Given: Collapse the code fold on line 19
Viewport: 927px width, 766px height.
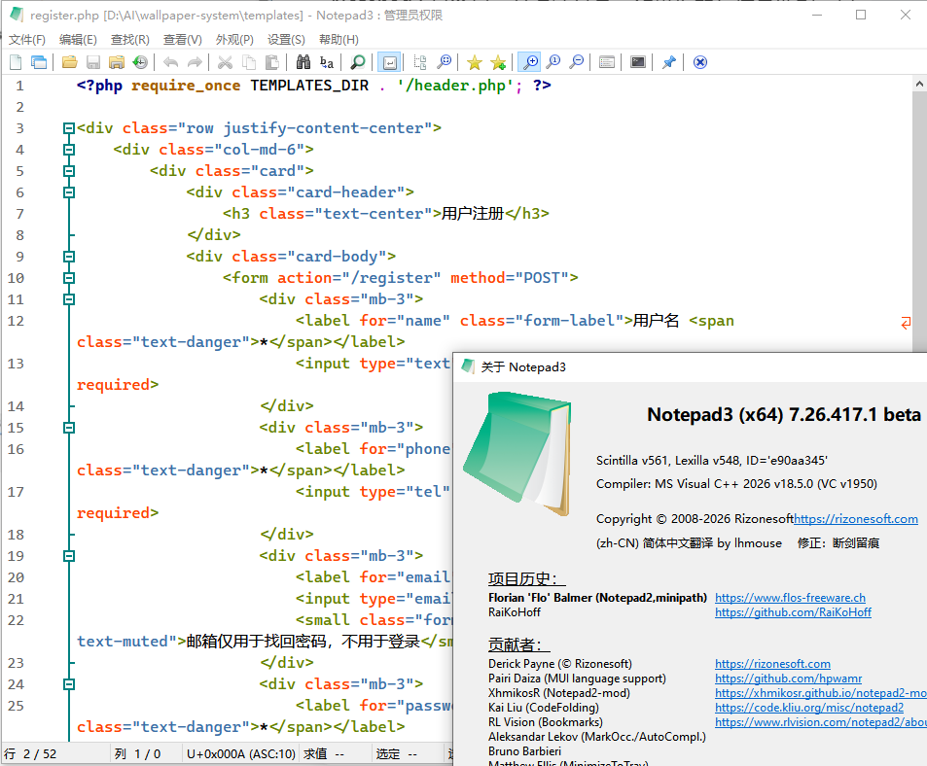Looking at the screenshot, I should tap(67, 555).
